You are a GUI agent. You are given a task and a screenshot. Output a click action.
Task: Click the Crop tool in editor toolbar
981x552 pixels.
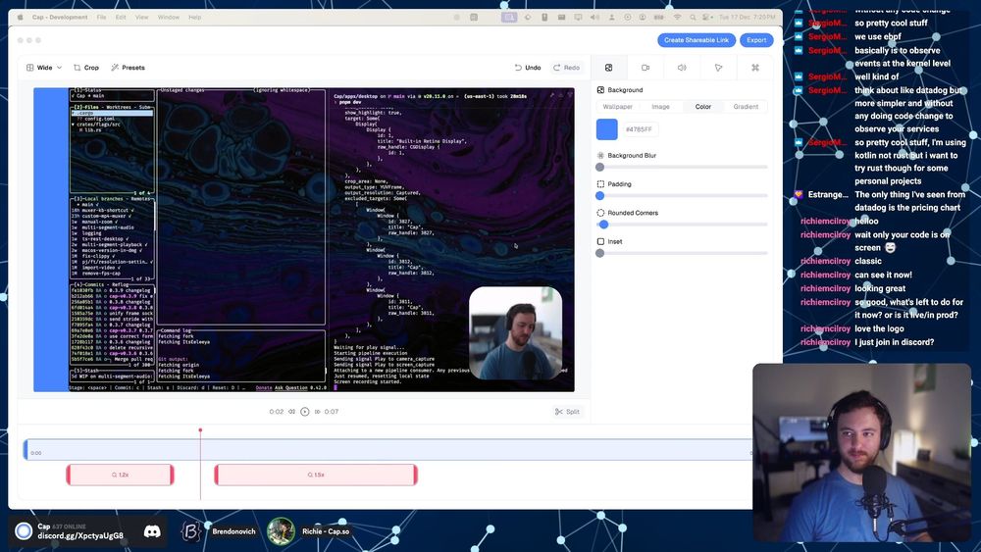86,68
